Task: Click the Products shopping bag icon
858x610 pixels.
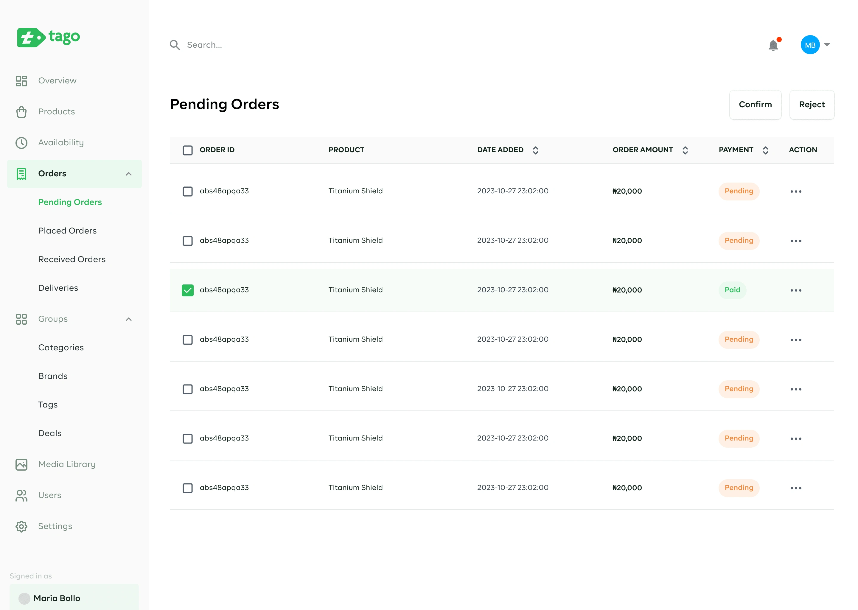Action: coord(21,112)
